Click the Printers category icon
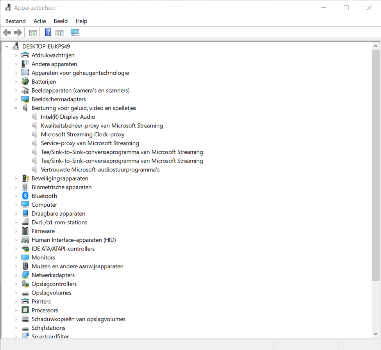The image size is (381, 350). point(25,302)
